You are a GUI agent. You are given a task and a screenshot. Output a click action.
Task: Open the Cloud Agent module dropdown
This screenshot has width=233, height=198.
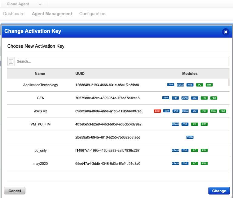tap(24, 4)
